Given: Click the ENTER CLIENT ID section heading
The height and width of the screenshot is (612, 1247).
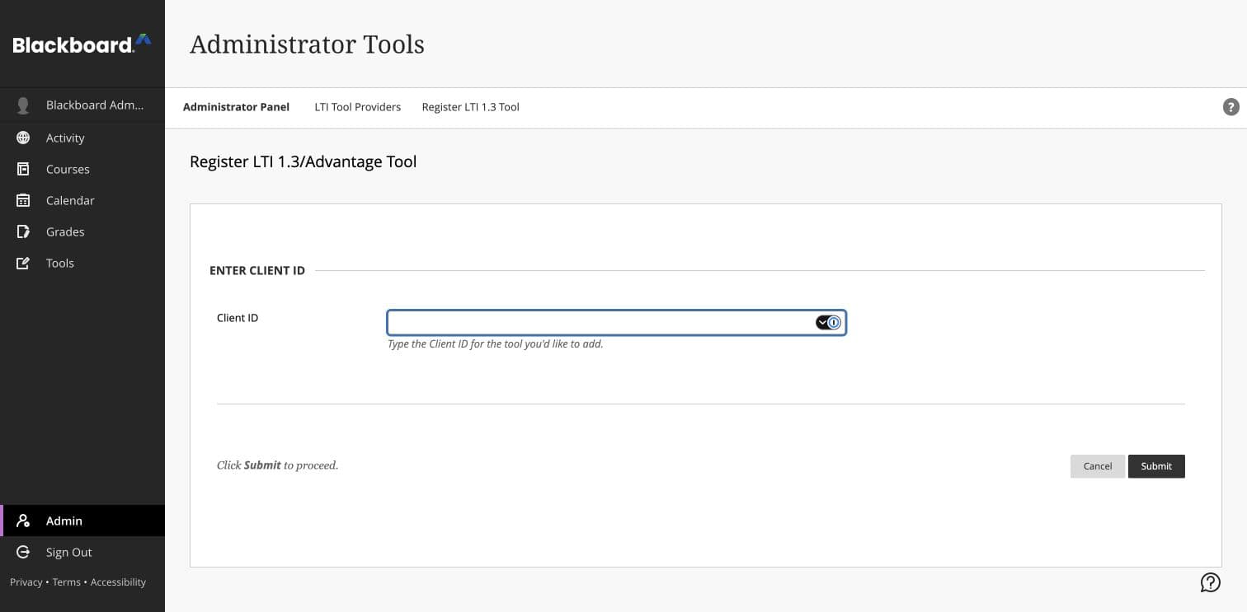Looking at the screenshot, I should (x=257, y=270).
